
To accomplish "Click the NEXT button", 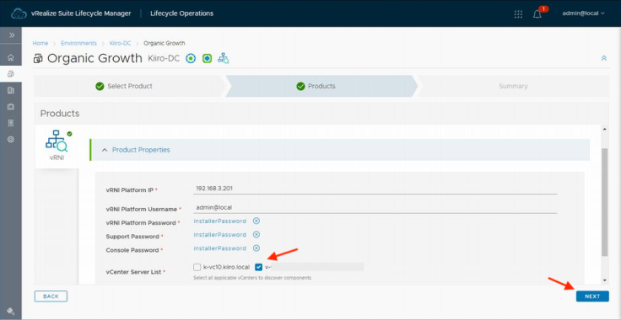I will tap(592, 296).
